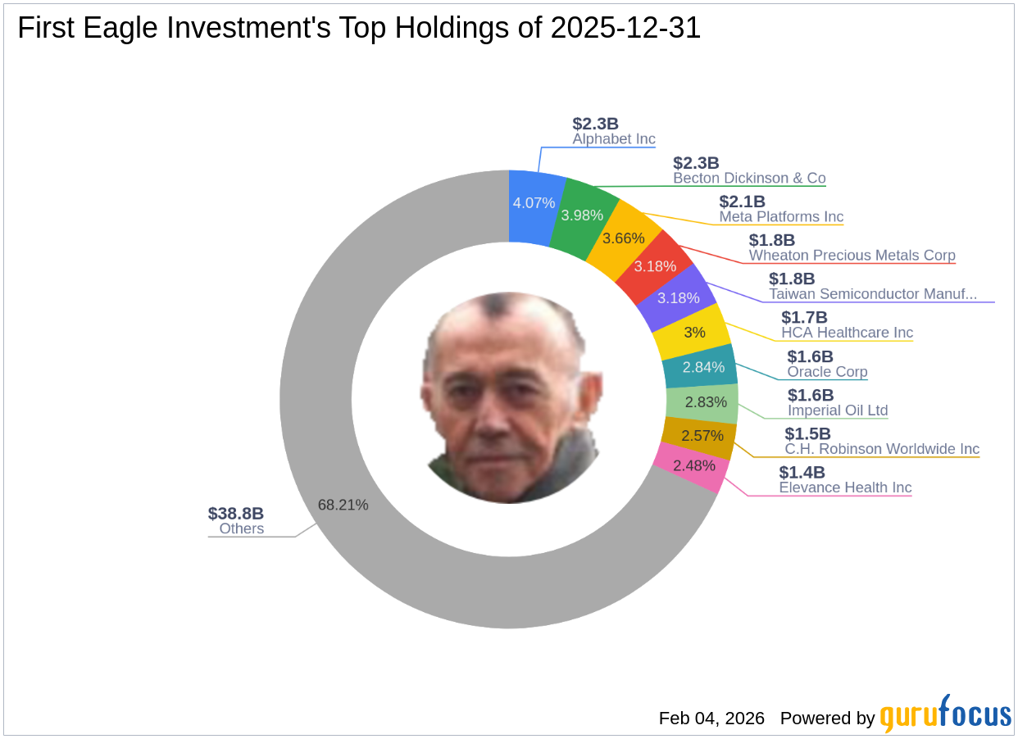Click the HCA Healthcare Inc label
This screenshot has height=739, width=1018.
847,333
